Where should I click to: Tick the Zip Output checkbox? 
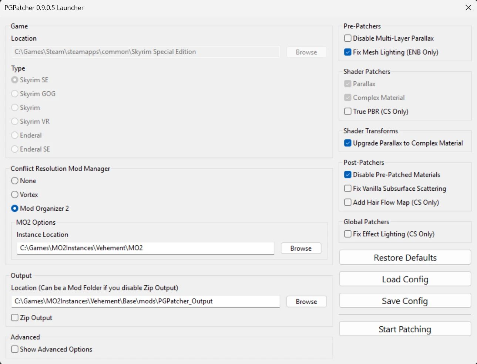coord(15,318)
